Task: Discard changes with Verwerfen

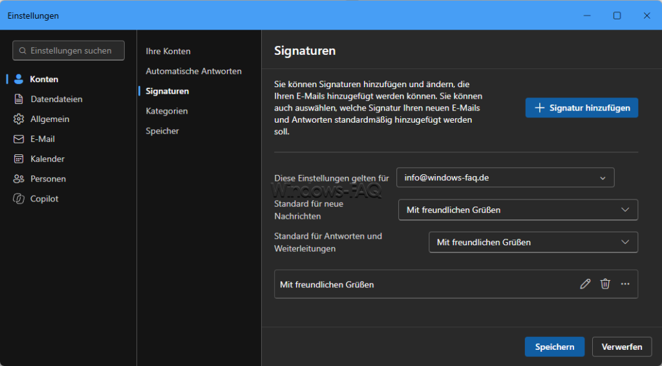Action: (622, 347)
